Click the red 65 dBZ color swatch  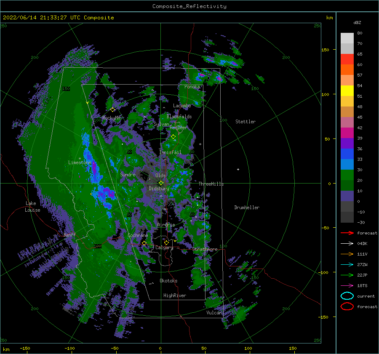(347, 59)
